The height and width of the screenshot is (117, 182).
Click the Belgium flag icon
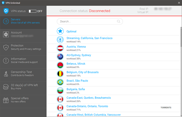(60, 74)
